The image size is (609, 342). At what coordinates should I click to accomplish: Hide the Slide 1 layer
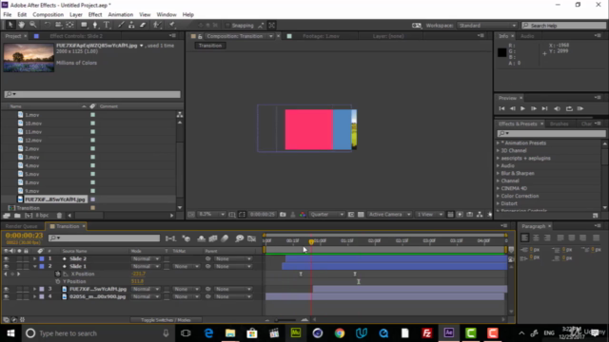click(x=7, y=266)
